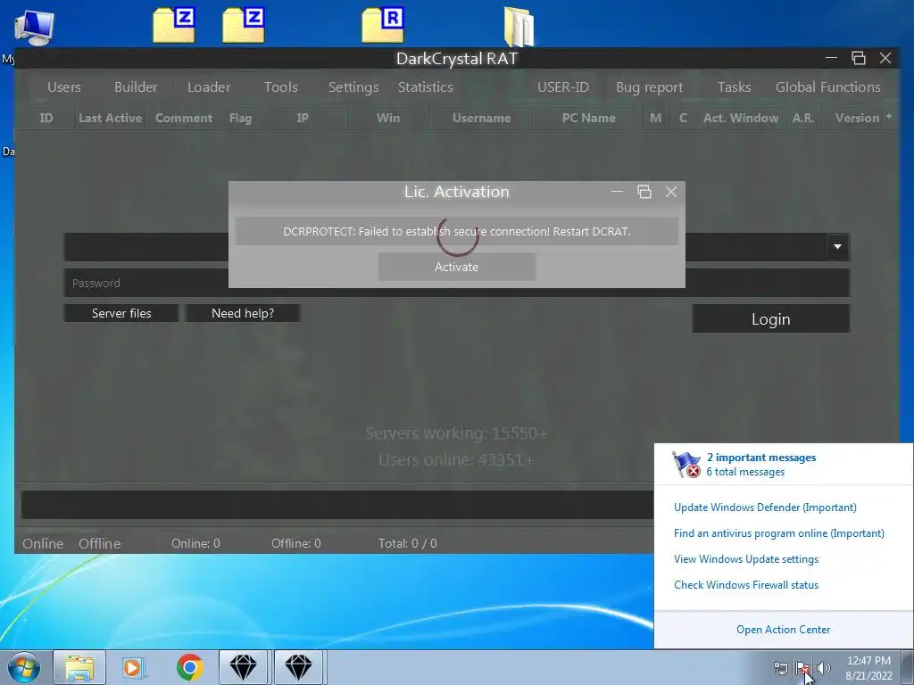Viewport: 914px width, 685px height.
Task: Open the Tasks menu
Action: coord(734,87)
